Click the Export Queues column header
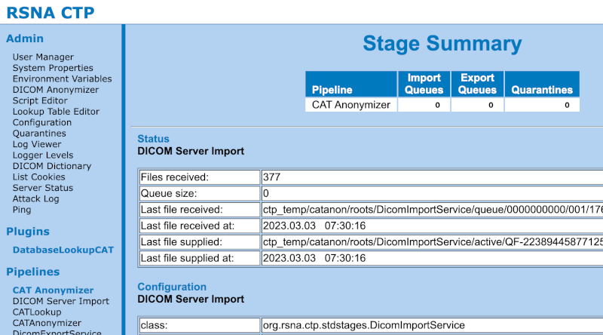 pos(477,84)
